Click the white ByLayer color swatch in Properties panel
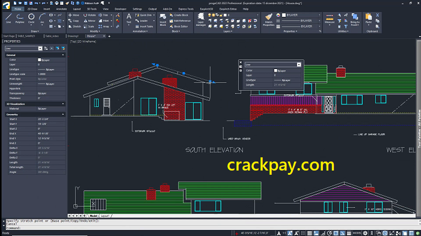421x236 pixels. [x=40, y=60]
